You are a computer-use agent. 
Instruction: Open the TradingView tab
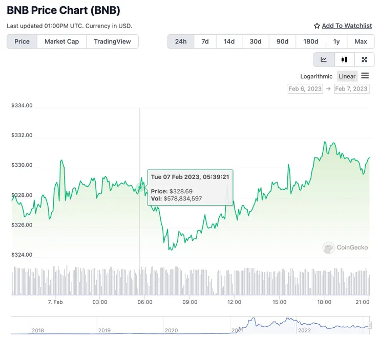point(112,41)
